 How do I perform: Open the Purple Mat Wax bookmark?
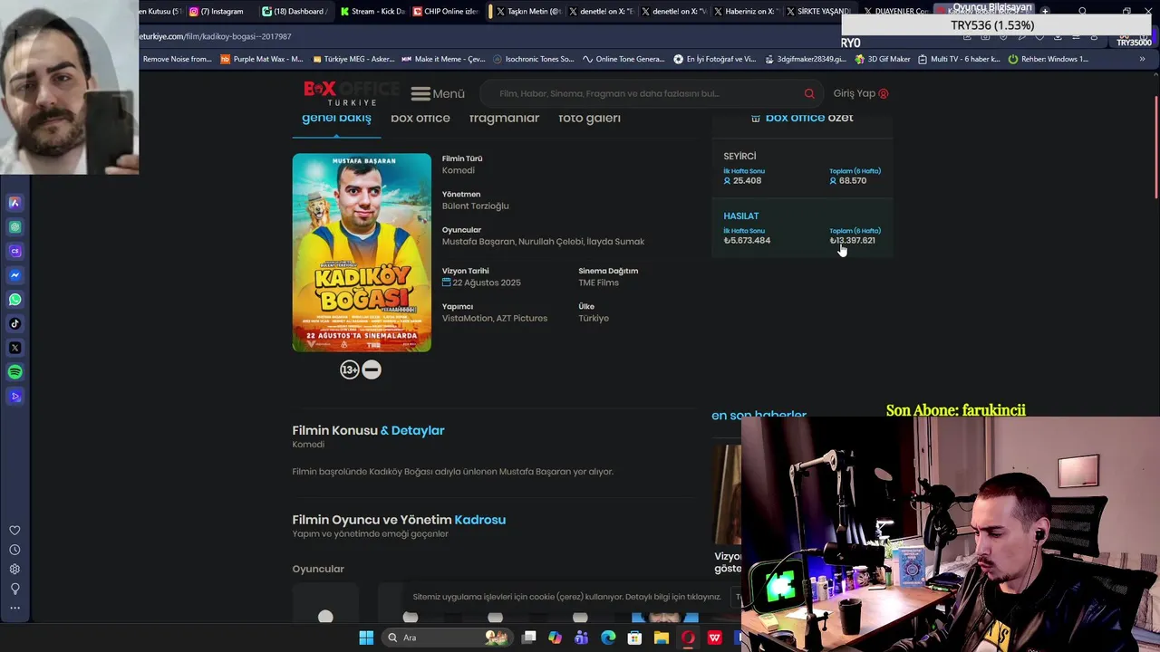click(262, 59)
